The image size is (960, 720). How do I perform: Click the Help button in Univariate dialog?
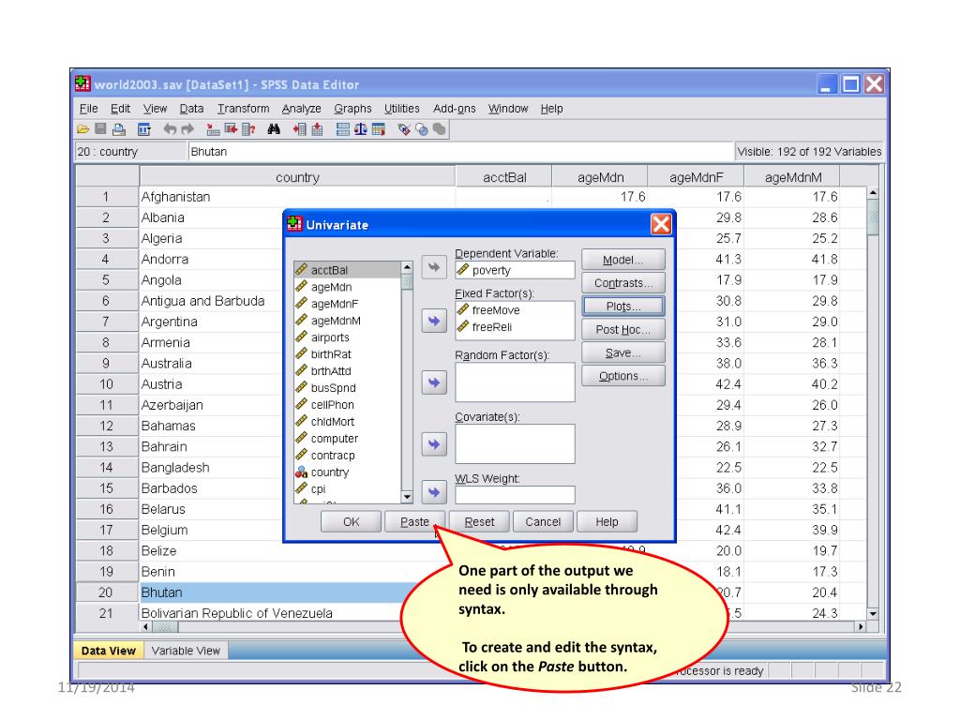tap(607, 521)
